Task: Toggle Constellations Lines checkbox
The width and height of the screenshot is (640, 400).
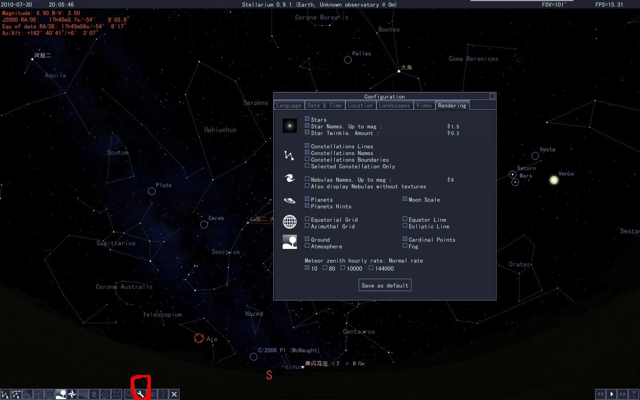Action: click(x=307, y=146)
